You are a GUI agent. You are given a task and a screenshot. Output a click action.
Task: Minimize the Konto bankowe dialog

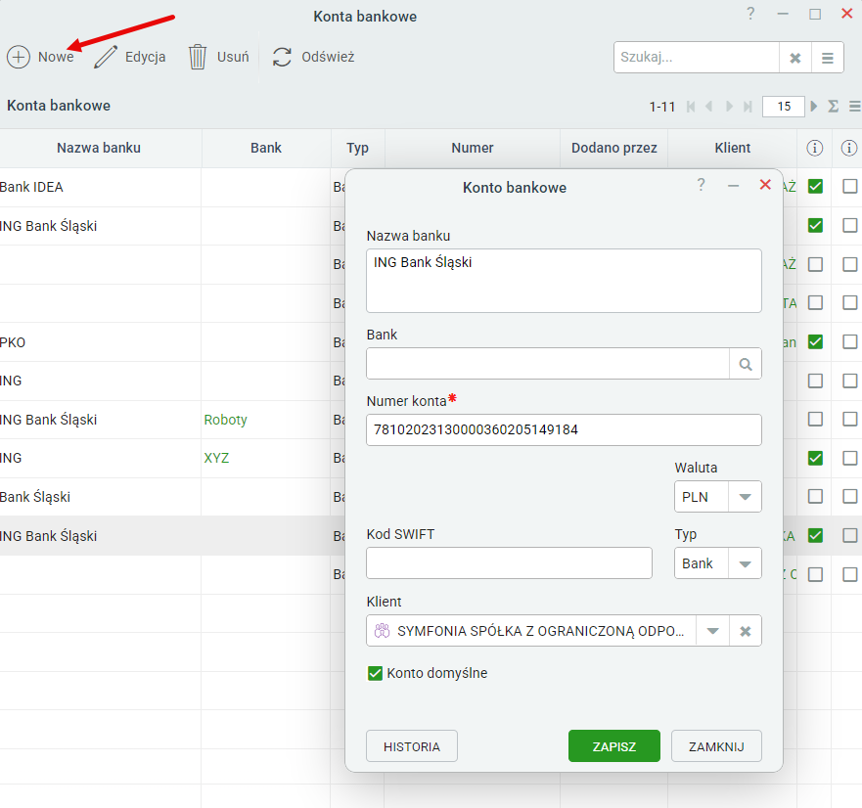[734, 186]
